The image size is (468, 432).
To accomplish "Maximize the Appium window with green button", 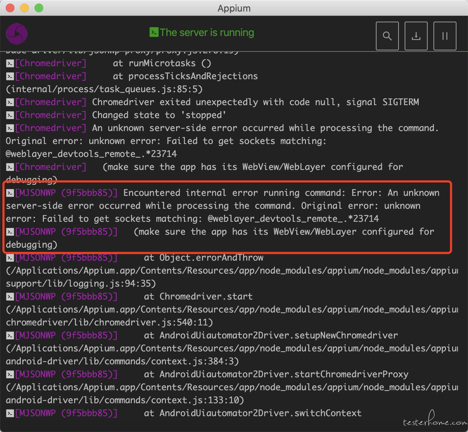I will 39,8.
